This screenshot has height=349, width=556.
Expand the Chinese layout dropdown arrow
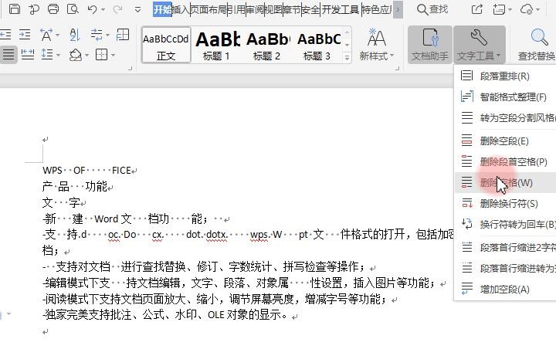coord(57,35)
